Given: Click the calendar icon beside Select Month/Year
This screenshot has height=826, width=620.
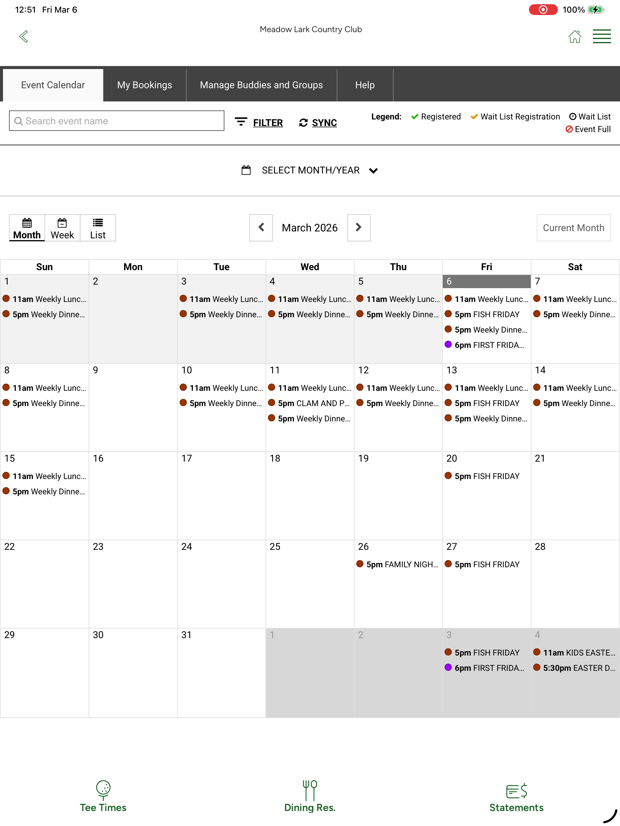Looking at the screenshot, I should click(x=246, y=170).
